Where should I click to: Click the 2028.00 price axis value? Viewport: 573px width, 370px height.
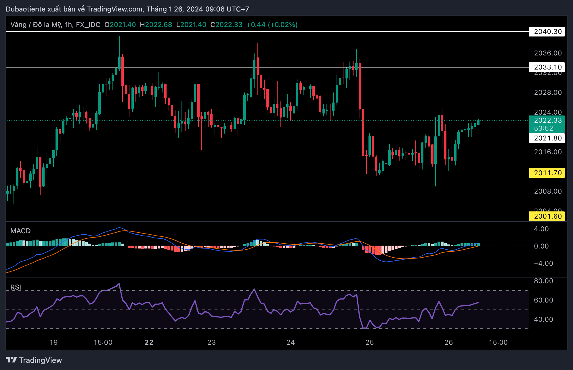(x=548, y=92)
